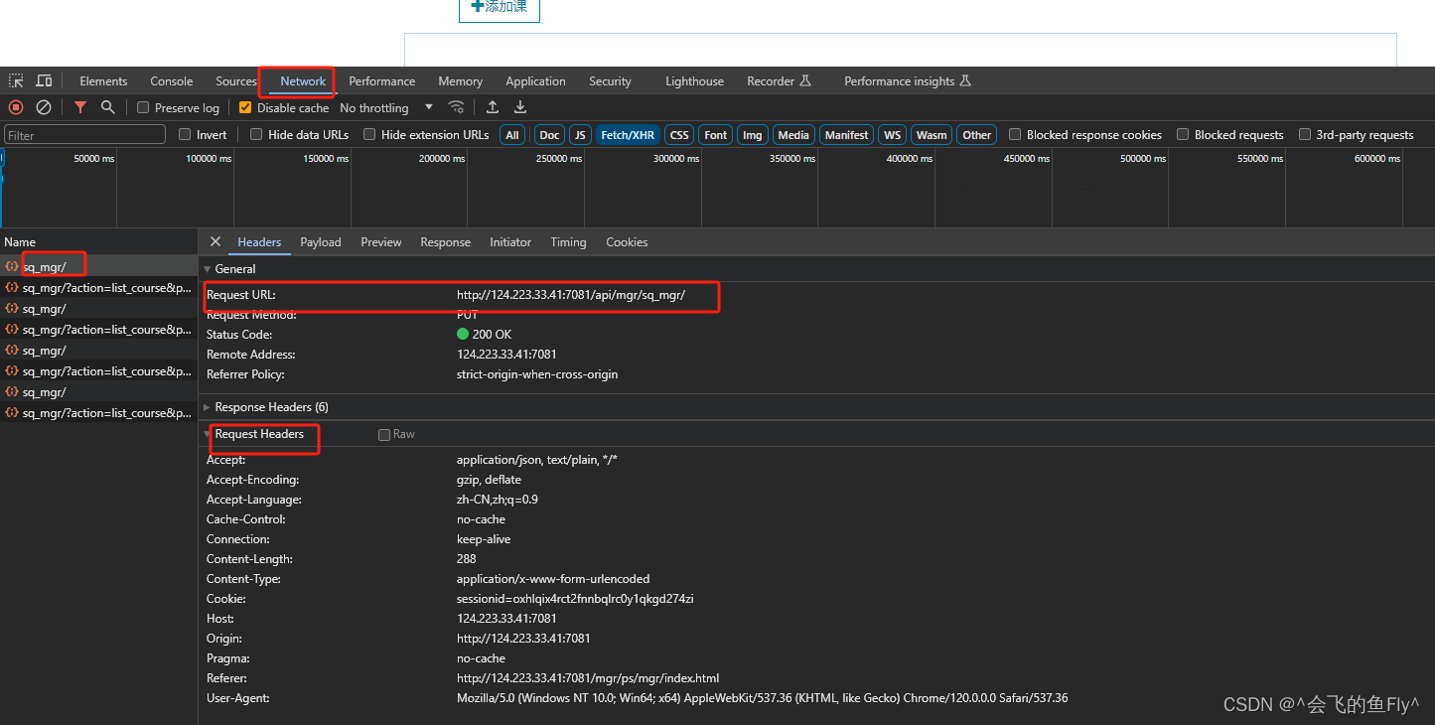Open the Recorder flask tab
Screen dimensions: 1435x725
click(780, 81)
